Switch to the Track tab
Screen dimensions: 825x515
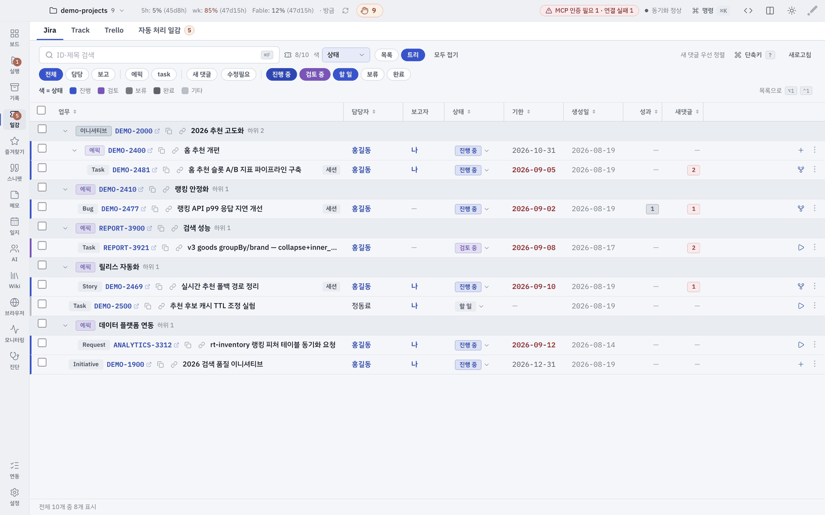point(80,30)
